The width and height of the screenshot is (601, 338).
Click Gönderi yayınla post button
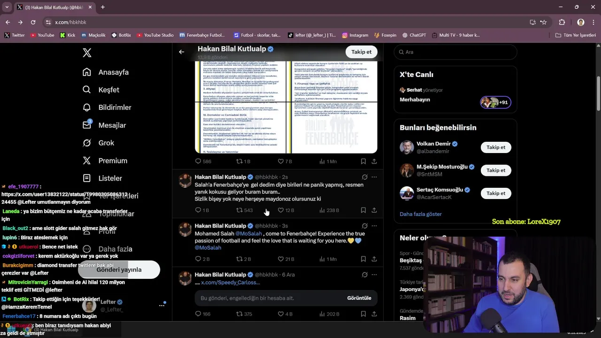pos(119,270)
